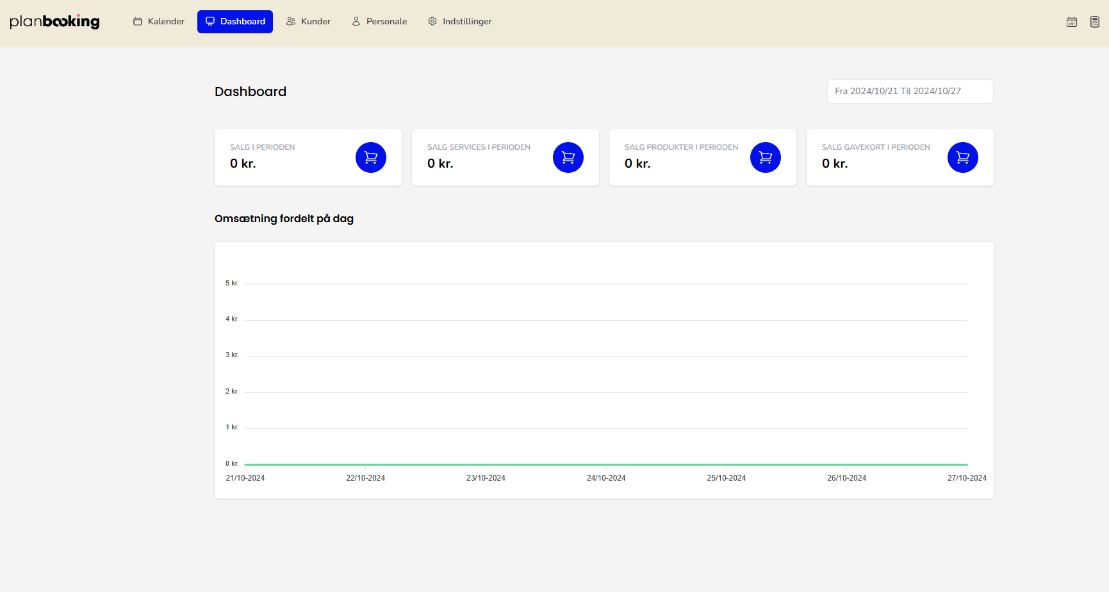Click the 27/10-2024 chart axis label
Viewport: 1109px width, 592px height.
[966, 478]
